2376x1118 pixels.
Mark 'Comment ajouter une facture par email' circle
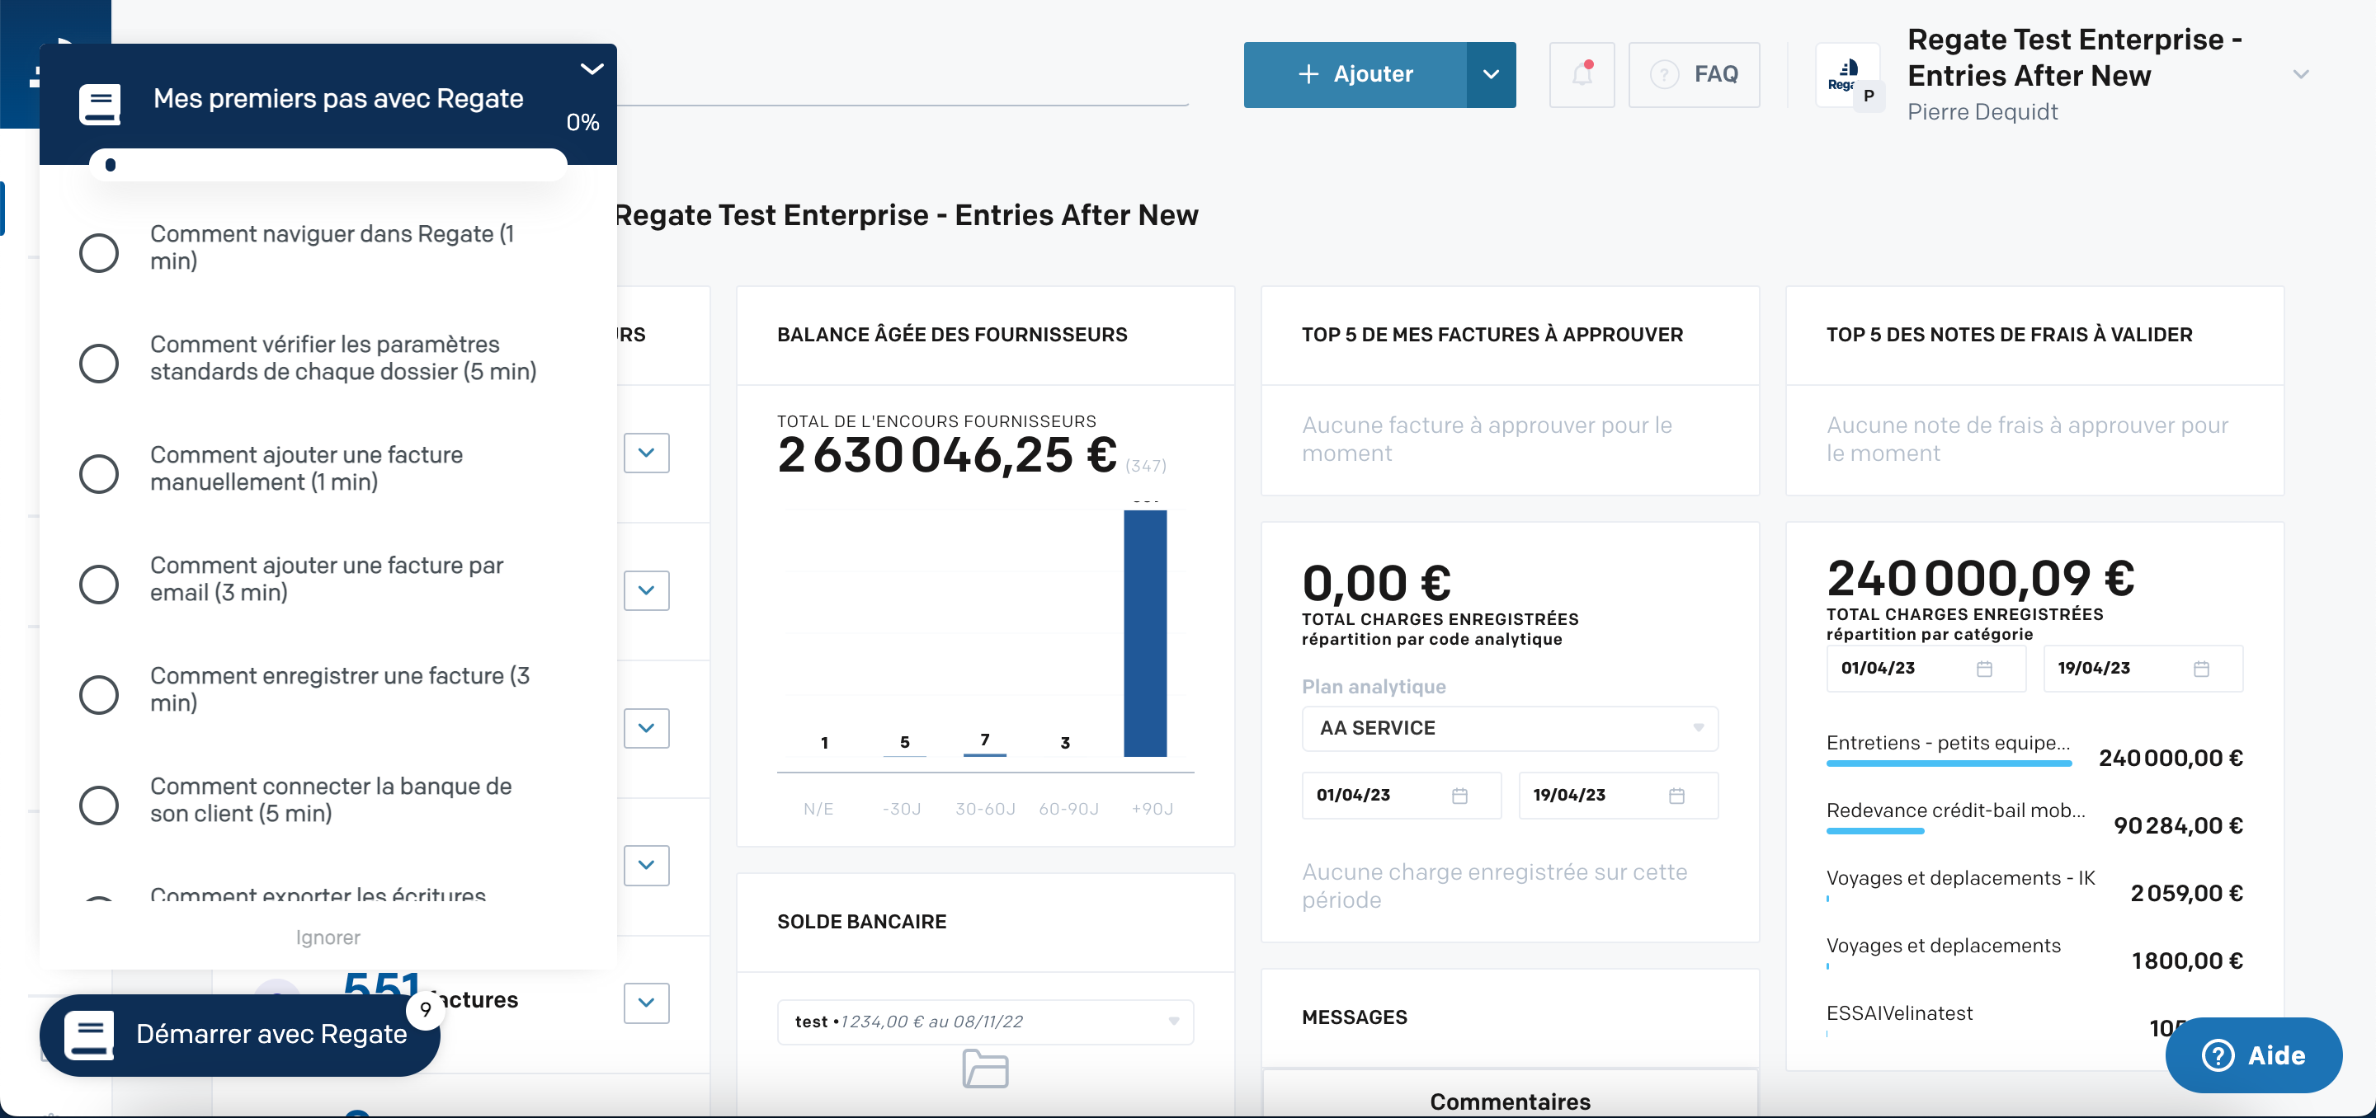click(x=99, y=585)
